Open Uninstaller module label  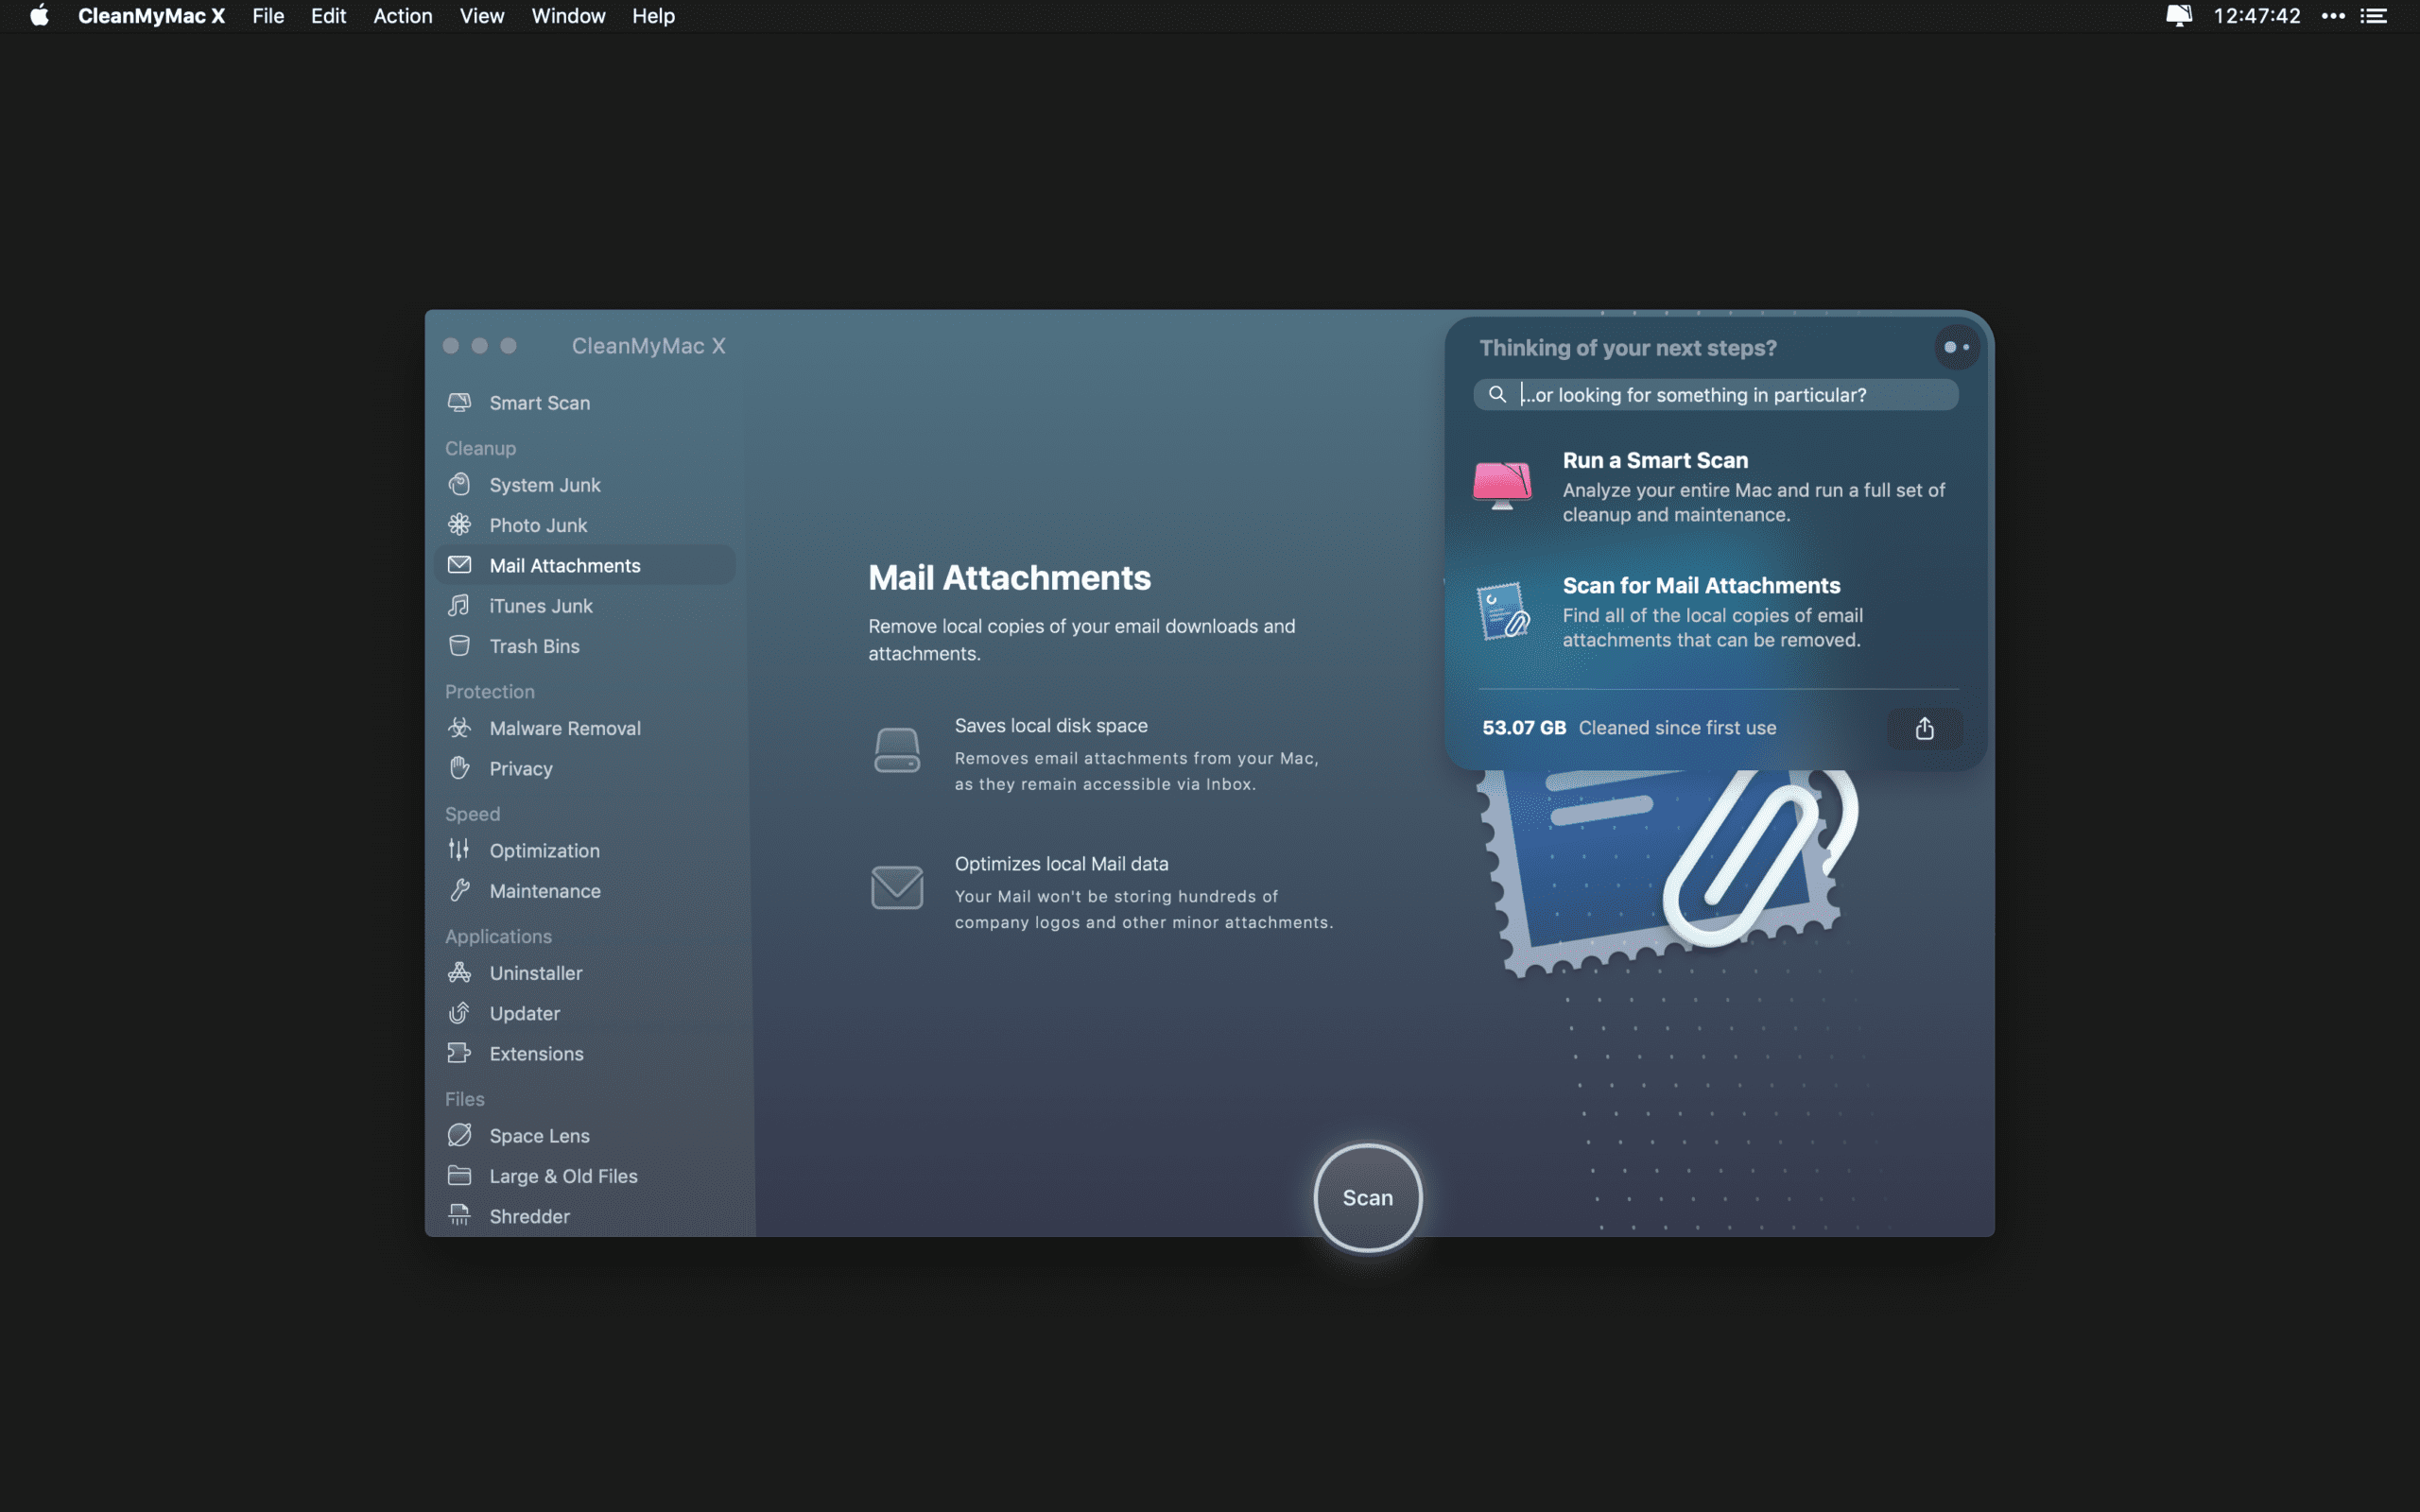tap(535, 972)
